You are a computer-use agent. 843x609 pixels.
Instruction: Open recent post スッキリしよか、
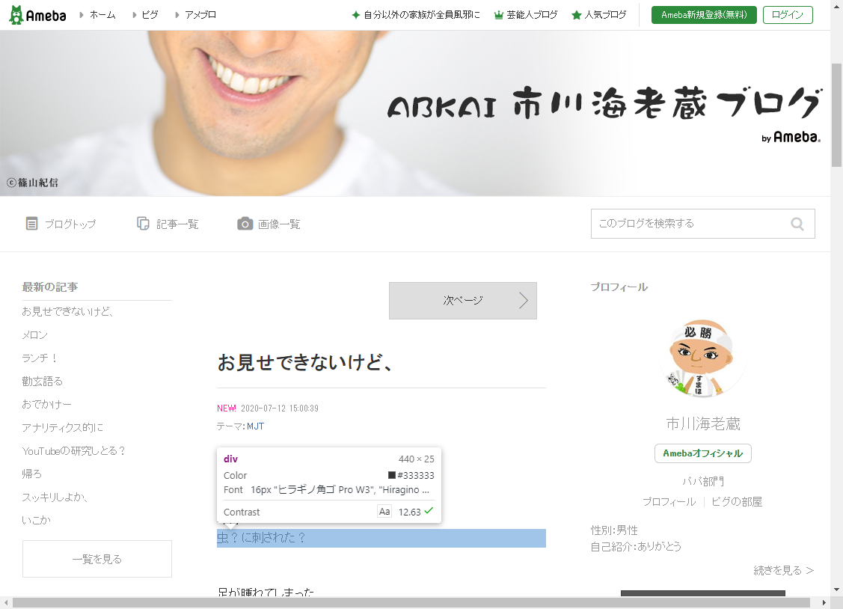pyautogui.click(x=55, y=498)
